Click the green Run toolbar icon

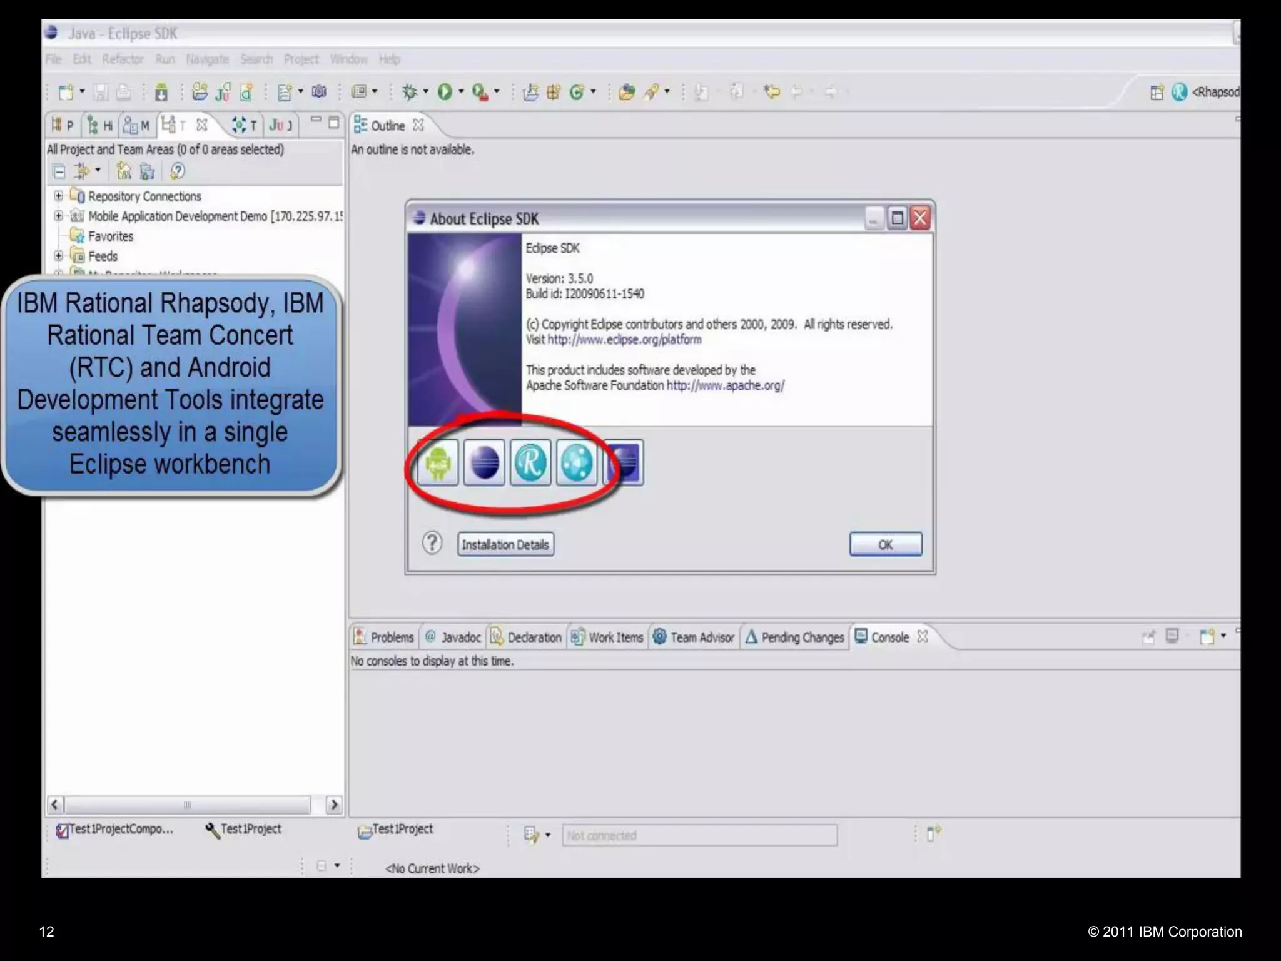[x=444, y=92]
